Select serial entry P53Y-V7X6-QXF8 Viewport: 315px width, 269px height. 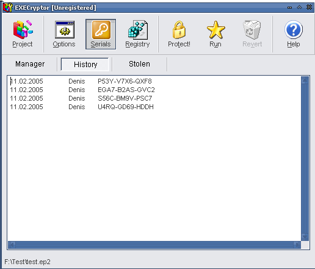125,81
